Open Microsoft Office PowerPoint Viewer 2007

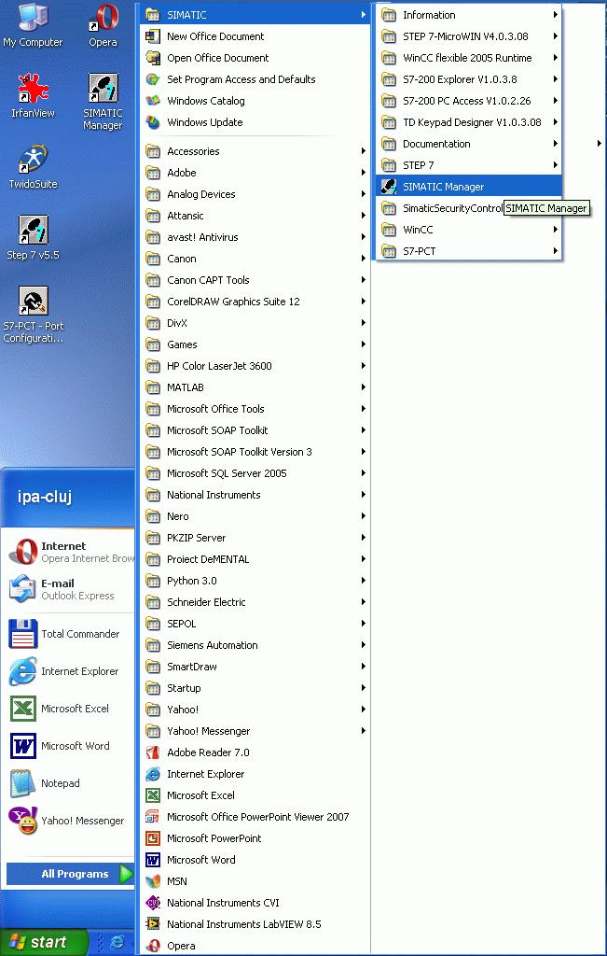[255, 817]
